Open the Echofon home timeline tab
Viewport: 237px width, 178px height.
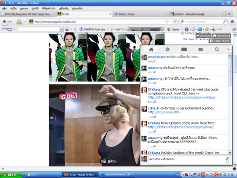coord(151,50)
